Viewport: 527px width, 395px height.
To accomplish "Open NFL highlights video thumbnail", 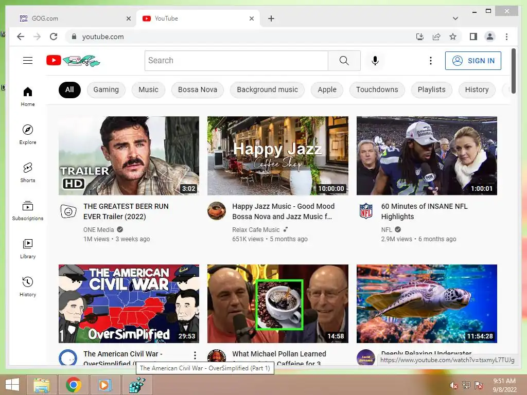I will [x=427, y=155].
